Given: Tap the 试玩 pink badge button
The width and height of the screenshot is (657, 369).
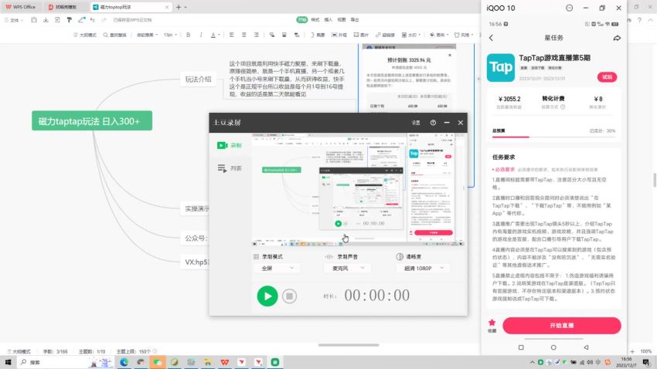Looking at the screenshot, I should pos(607,77).
